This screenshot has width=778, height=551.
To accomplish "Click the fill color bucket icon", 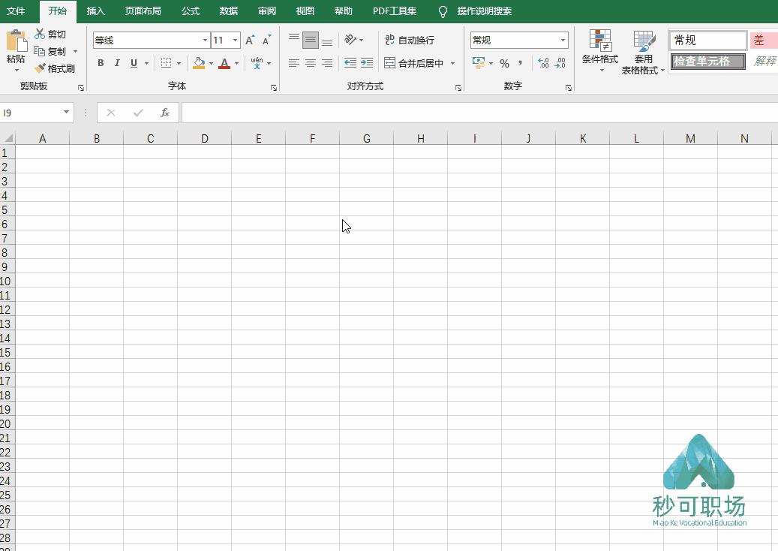I will click(197, 63).
